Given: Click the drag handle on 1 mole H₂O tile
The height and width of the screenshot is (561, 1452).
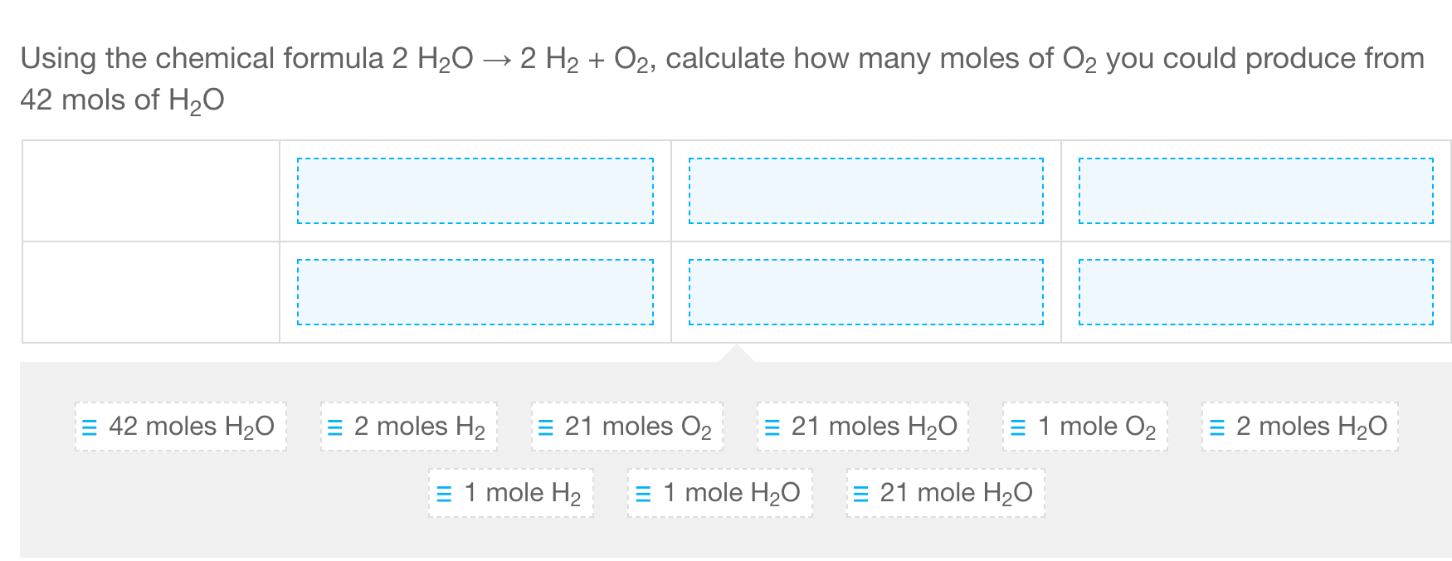Looking at the screenshot, I should pos(641,492).
